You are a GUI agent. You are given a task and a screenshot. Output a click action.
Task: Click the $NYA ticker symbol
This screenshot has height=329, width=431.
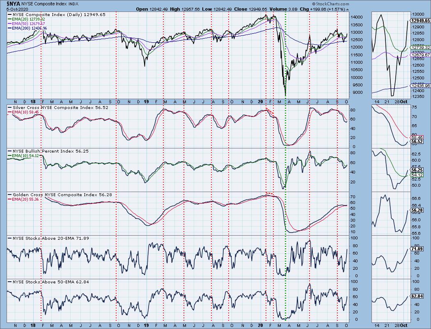click(13, 4)
